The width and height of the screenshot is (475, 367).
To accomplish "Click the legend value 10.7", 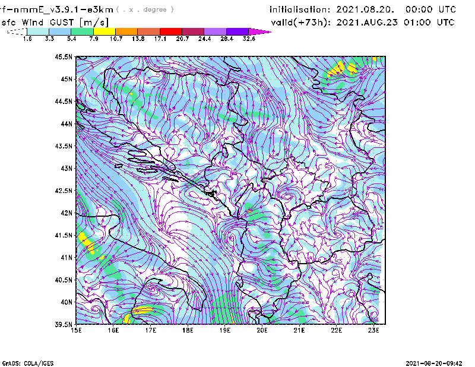I will (116, 39).
